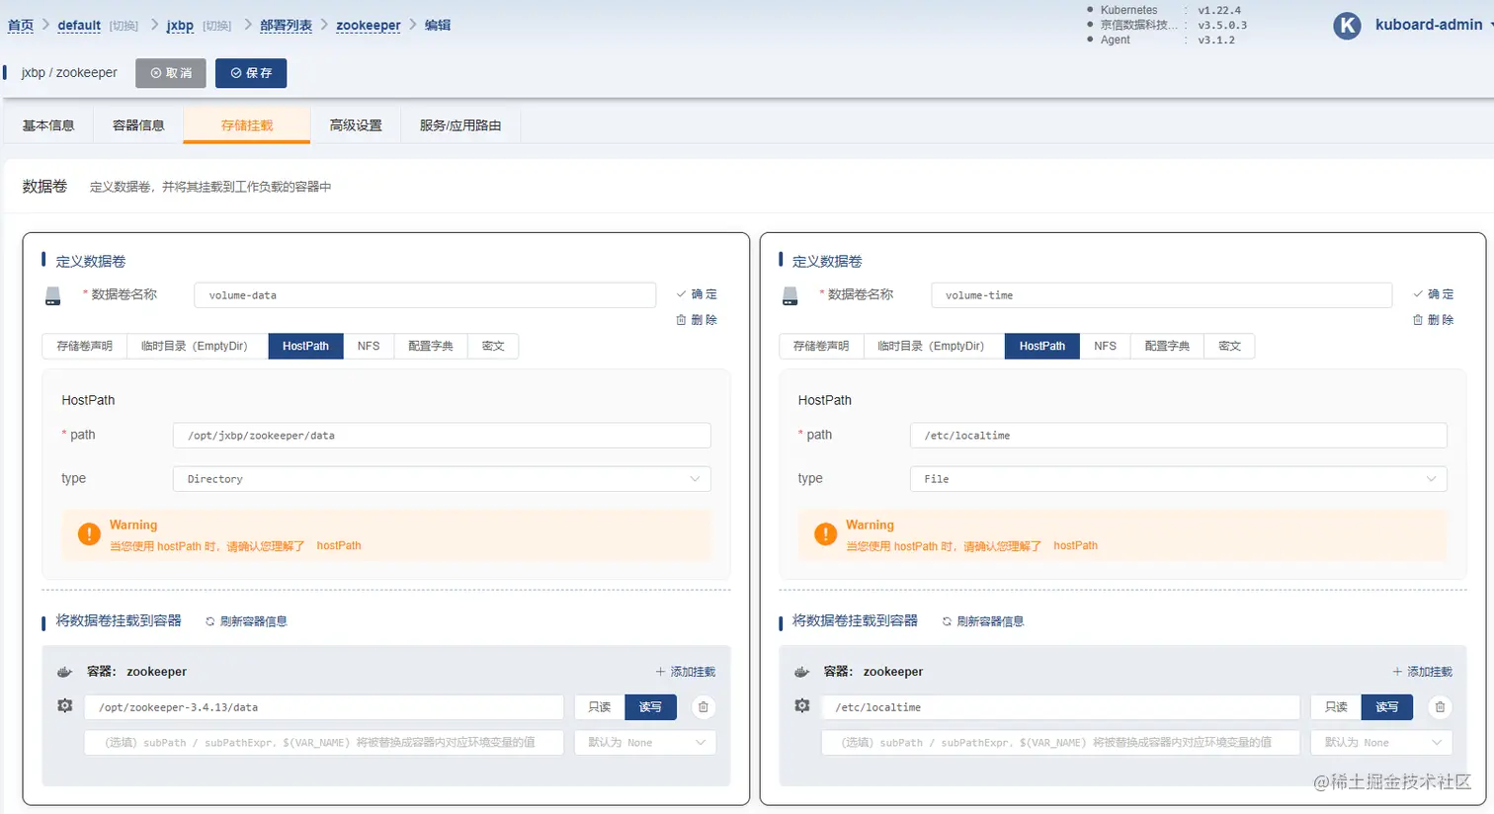Screen dimensions: 1494x814
Task: Open hostPath link in volume-data warning
Action: (x=339, y=545)
